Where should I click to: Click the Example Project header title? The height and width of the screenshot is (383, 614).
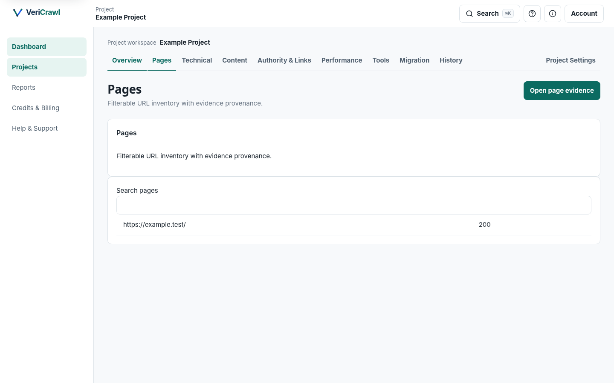121,17
